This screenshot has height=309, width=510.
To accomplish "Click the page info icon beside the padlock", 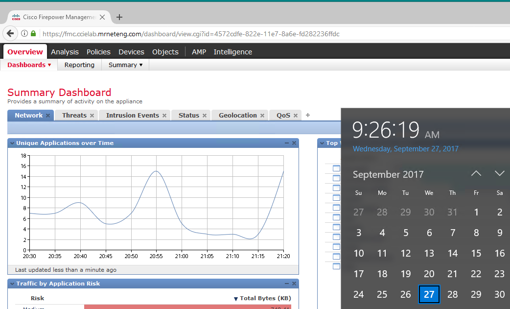I will (x=24, y=34).
